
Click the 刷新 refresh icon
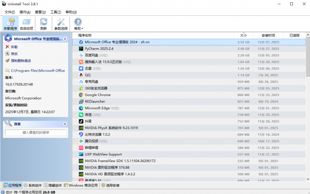point(44,24)
